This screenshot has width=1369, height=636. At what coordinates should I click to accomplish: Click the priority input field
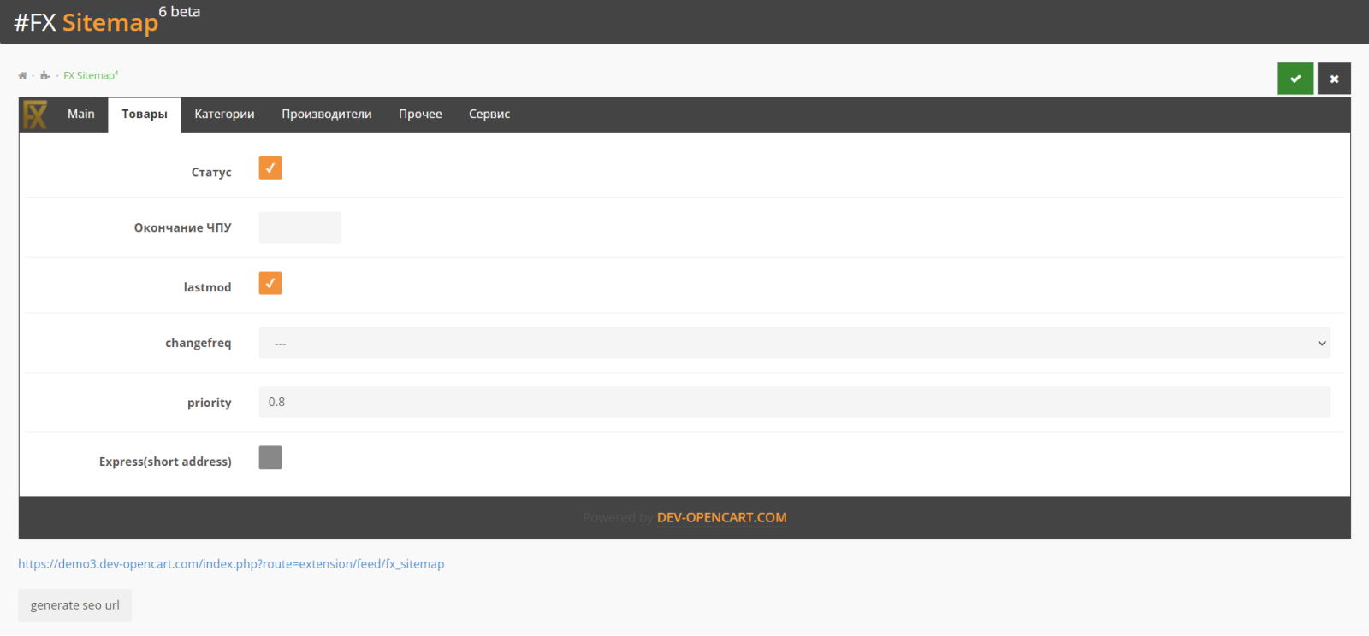(794, 402)
